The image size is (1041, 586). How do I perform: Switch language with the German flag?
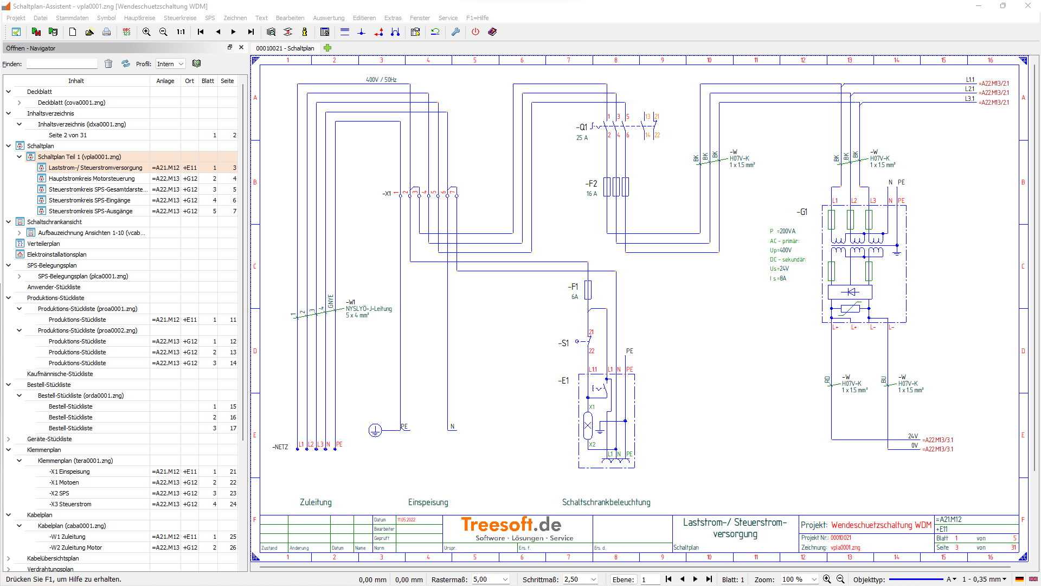pos(1019,579)
